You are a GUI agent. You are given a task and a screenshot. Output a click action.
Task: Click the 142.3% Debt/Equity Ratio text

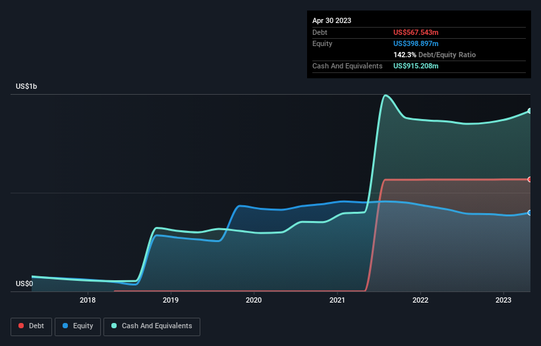point(434,55)
